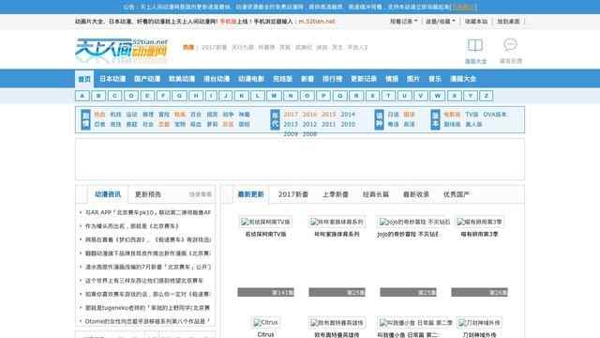600x338 pixels.
Task: Open the 更新记录 nav item
Action: click(x=364, y=79)
